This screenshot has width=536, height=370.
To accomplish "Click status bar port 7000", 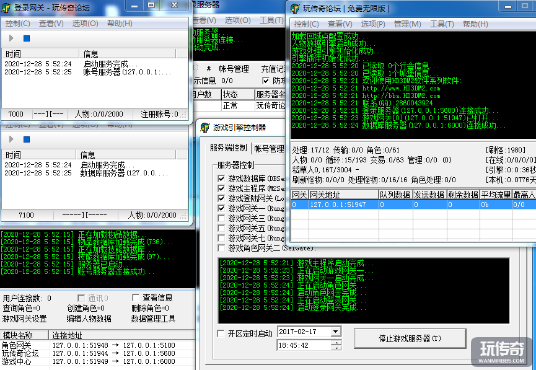I will pos(16,114).
